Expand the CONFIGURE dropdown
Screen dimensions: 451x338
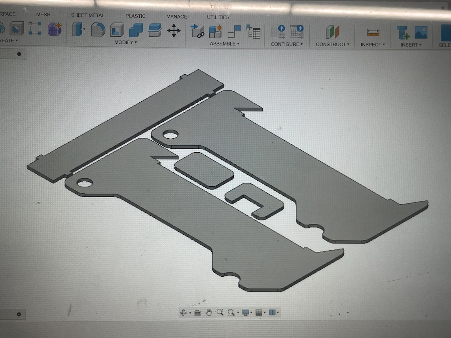[x=286, y=44]
